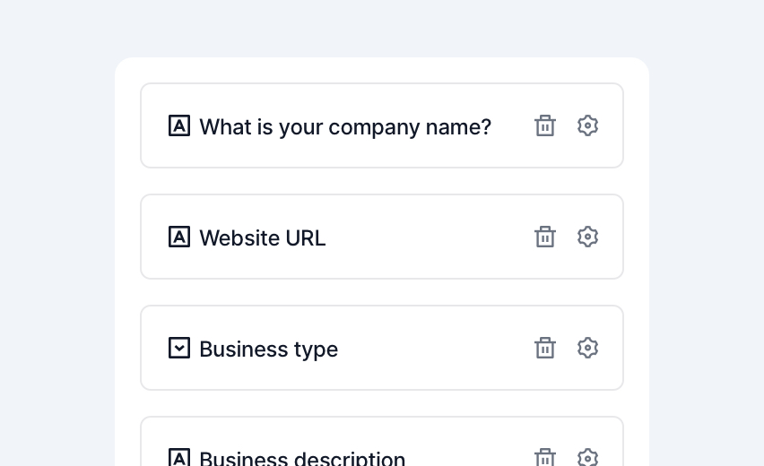Click text-type icon beside company name question
The width and height of the screenshot is (764, 466).
tap(179, 125)
